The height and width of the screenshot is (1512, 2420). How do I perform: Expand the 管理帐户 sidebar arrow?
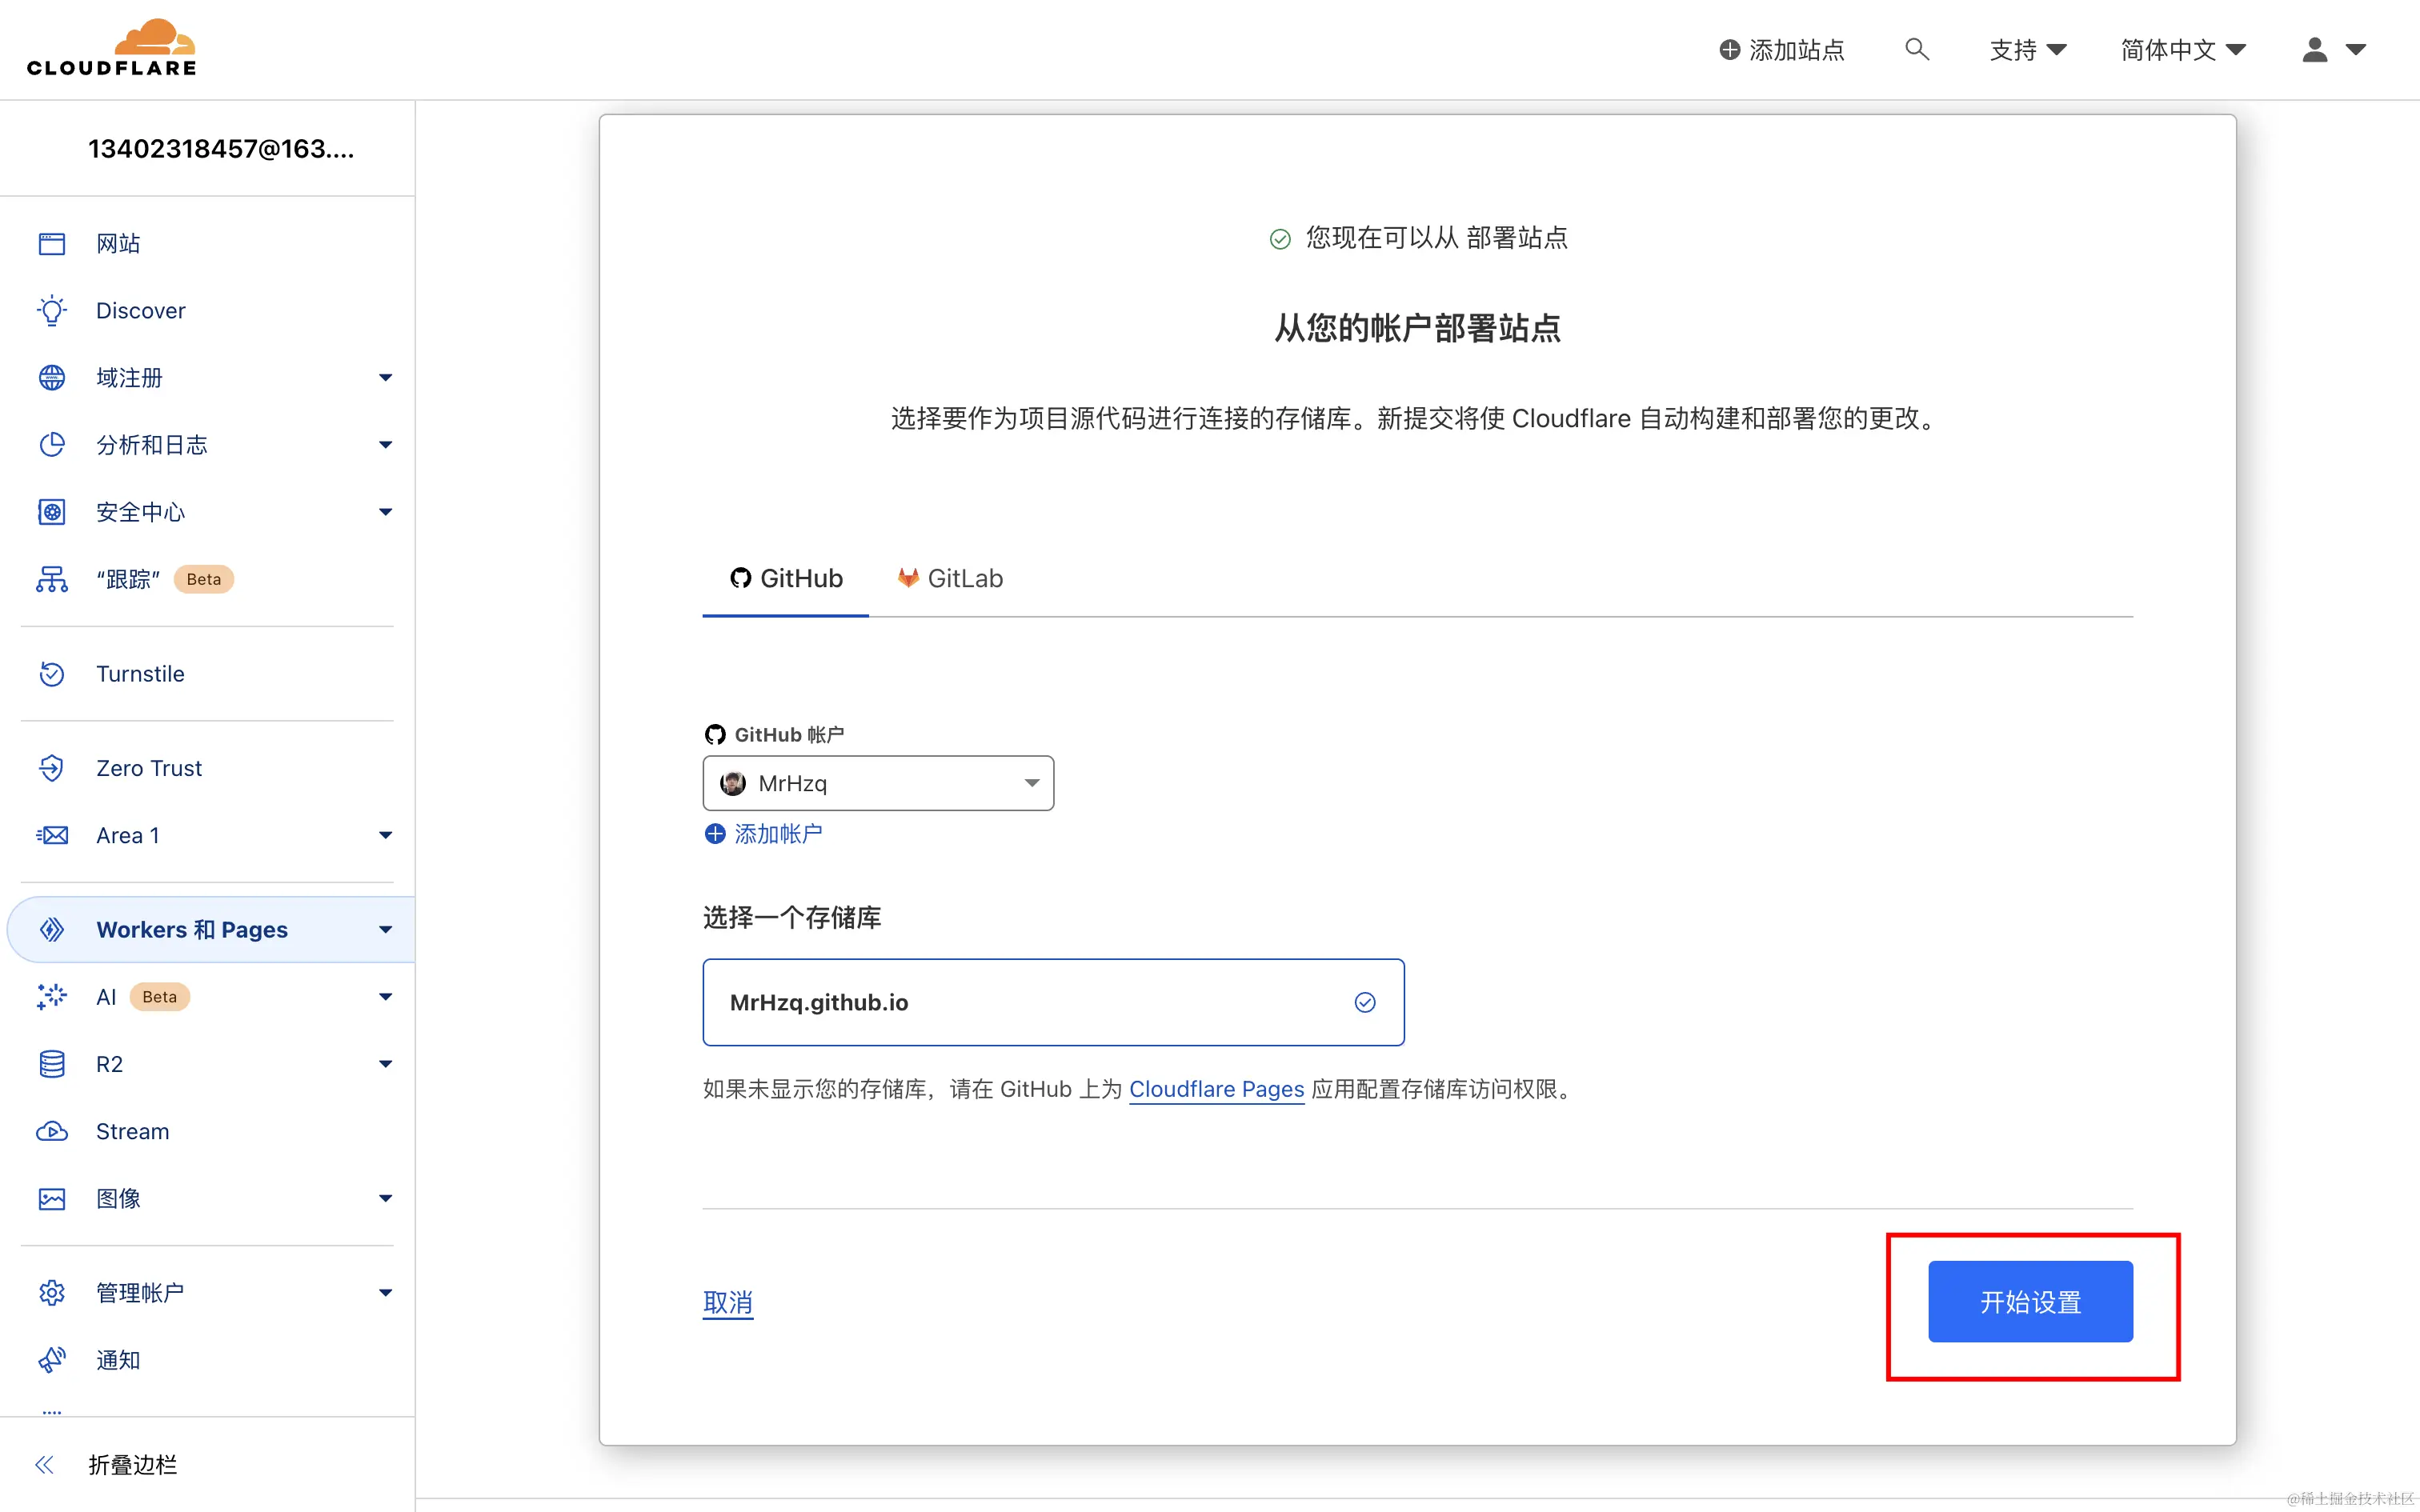point(386,1292)
